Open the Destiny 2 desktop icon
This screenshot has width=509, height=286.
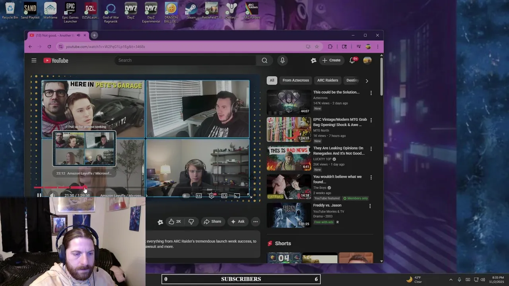click(231, 11)
